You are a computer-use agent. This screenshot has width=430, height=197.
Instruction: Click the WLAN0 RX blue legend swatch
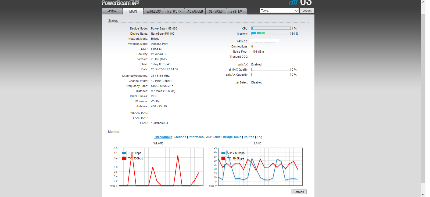124,153
